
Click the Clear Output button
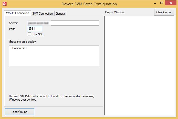(x=164, y=12)
